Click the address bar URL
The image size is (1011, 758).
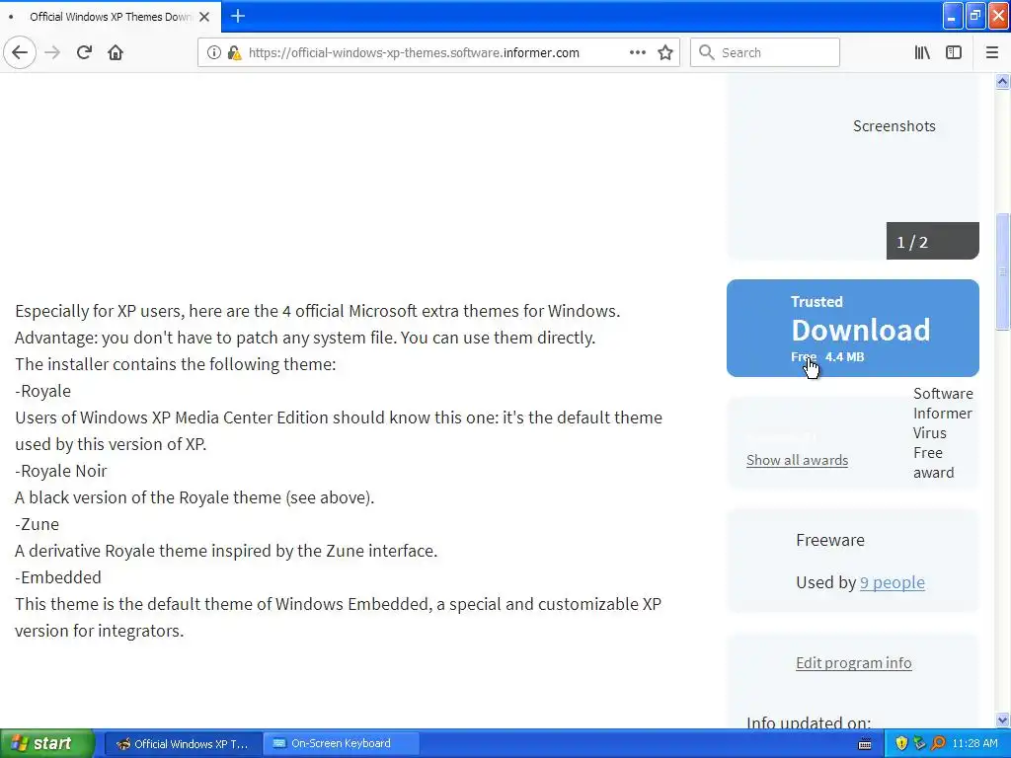click(x=414, y=53)
